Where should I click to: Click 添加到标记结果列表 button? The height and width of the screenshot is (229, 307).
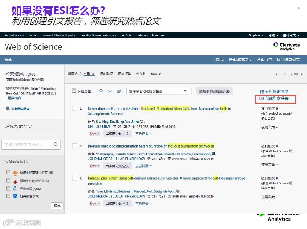214,91
